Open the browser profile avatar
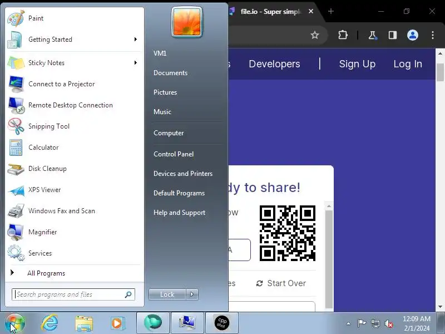 (413, 35)
